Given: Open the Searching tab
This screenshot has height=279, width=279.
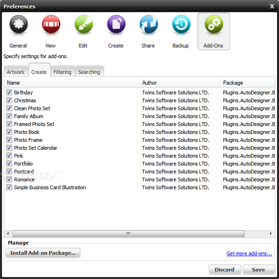Looking at the screenshot, I should tap(89, 72).
